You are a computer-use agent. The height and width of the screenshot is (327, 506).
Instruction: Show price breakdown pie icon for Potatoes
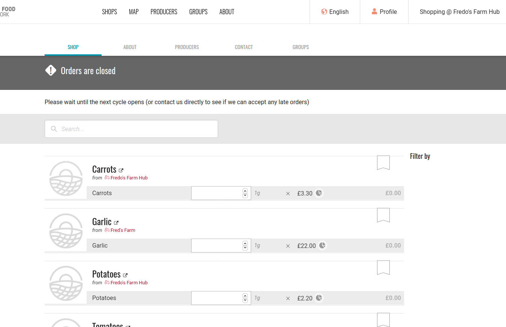tap(319, 298)
